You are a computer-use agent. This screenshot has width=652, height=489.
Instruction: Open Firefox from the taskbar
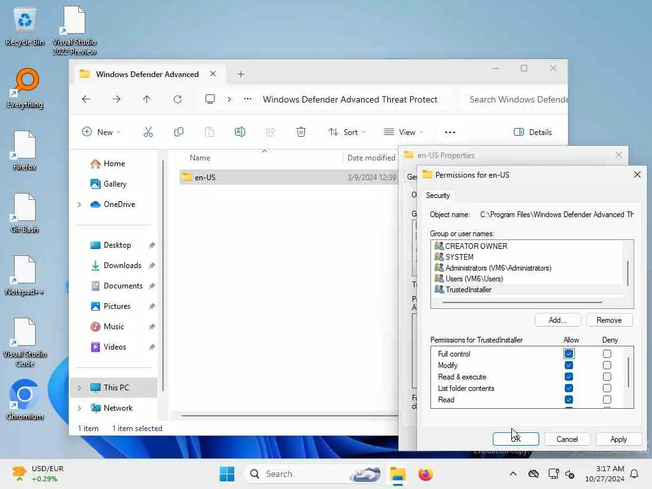(x=425, y=474)
